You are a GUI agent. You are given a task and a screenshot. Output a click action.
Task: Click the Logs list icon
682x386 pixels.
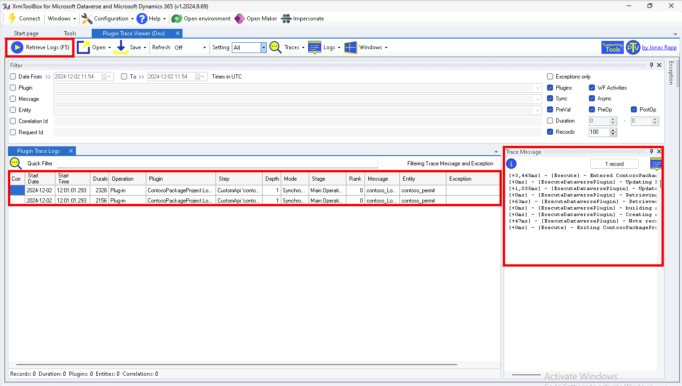(x=315, y=47)
